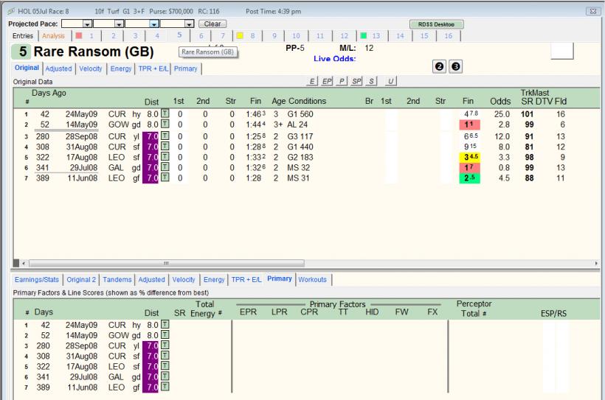Open the Tandems tab

click(117, 279)
